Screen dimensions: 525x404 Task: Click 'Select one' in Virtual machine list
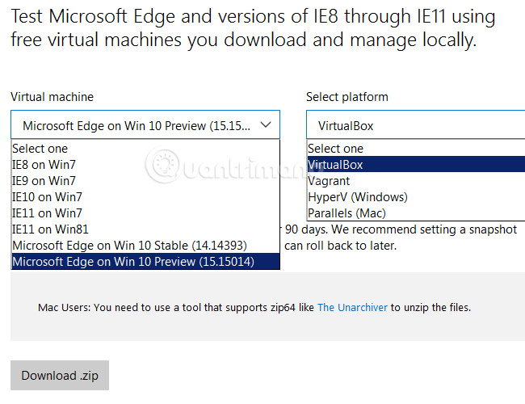(40, 149)
